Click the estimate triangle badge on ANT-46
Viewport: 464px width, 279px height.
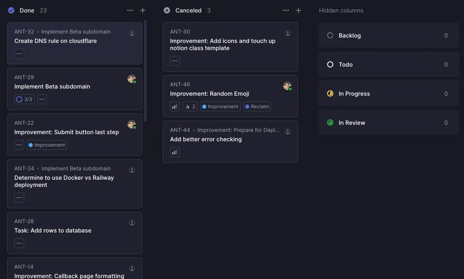[x=190, y=107]
